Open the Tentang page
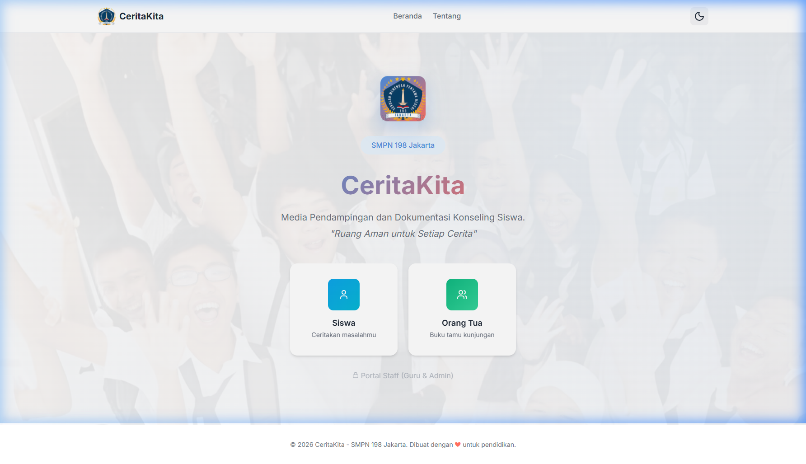806x464 pixels. click(x=446, y=16)
